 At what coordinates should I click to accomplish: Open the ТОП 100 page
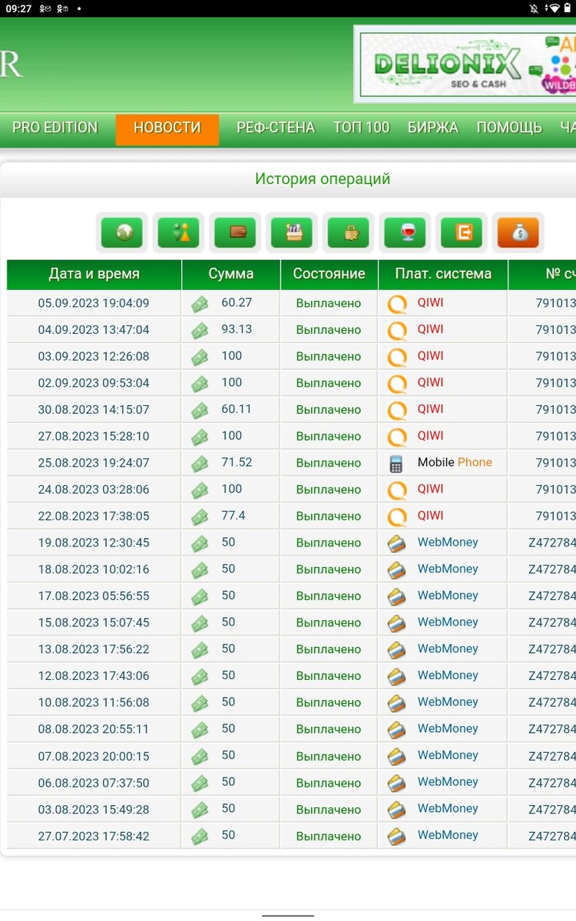[x=362, y=128]
